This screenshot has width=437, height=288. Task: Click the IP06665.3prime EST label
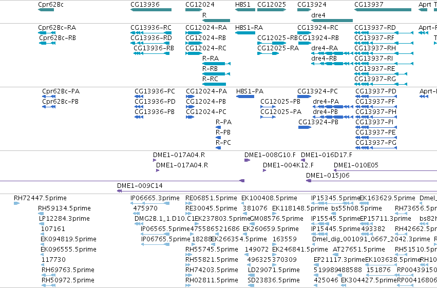[x=155, y=198]
